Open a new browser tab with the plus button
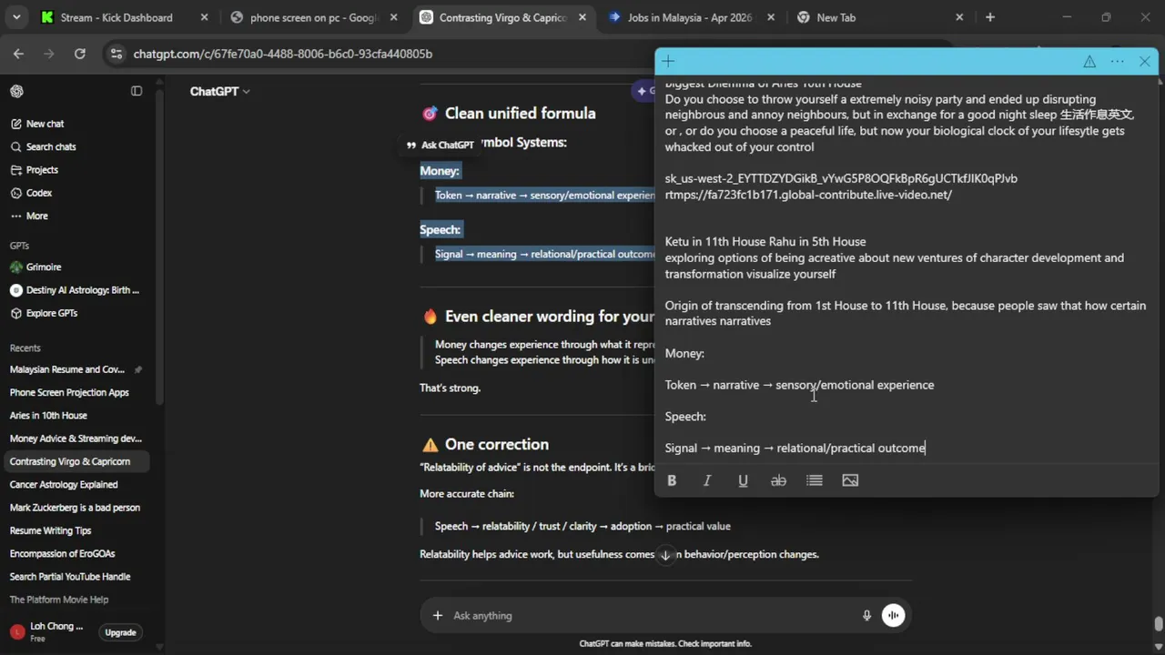 [990, 17]
